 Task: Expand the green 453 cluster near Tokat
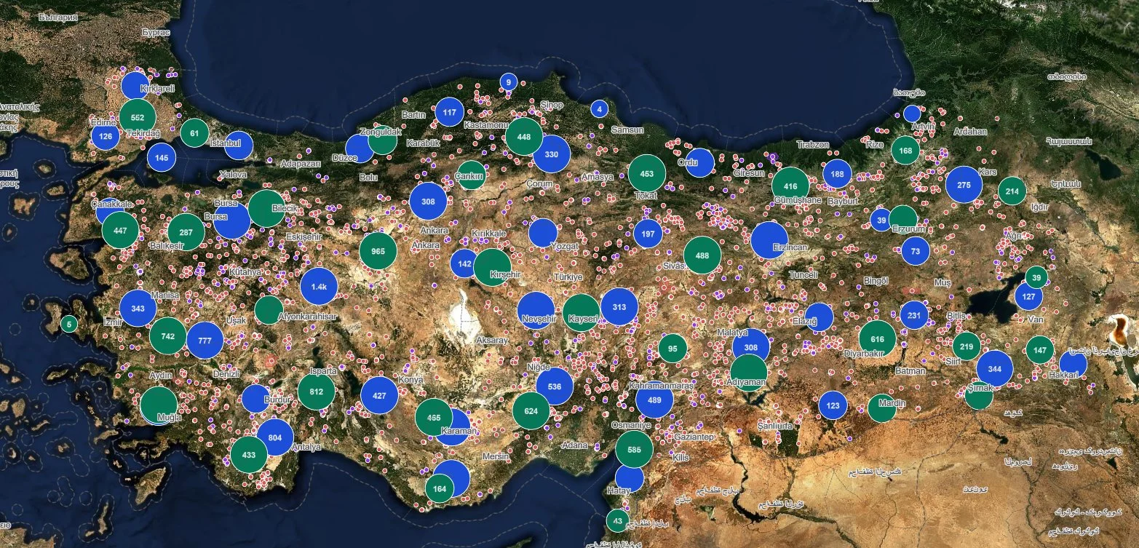coord(647,173)
